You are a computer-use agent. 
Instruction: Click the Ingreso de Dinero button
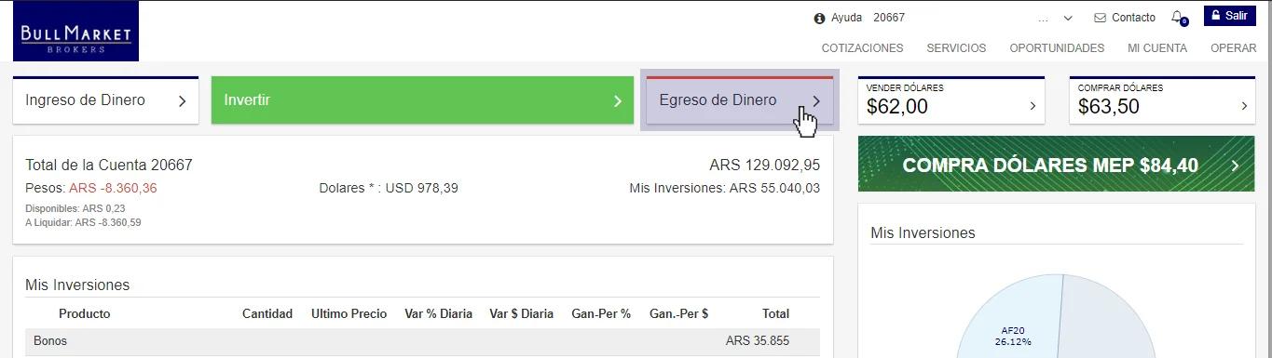(105, 100)
